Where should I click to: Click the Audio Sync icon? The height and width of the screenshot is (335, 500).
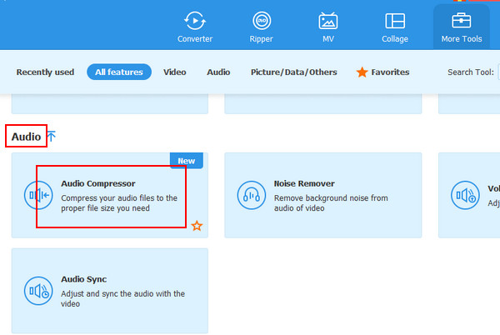click(38, 291)
